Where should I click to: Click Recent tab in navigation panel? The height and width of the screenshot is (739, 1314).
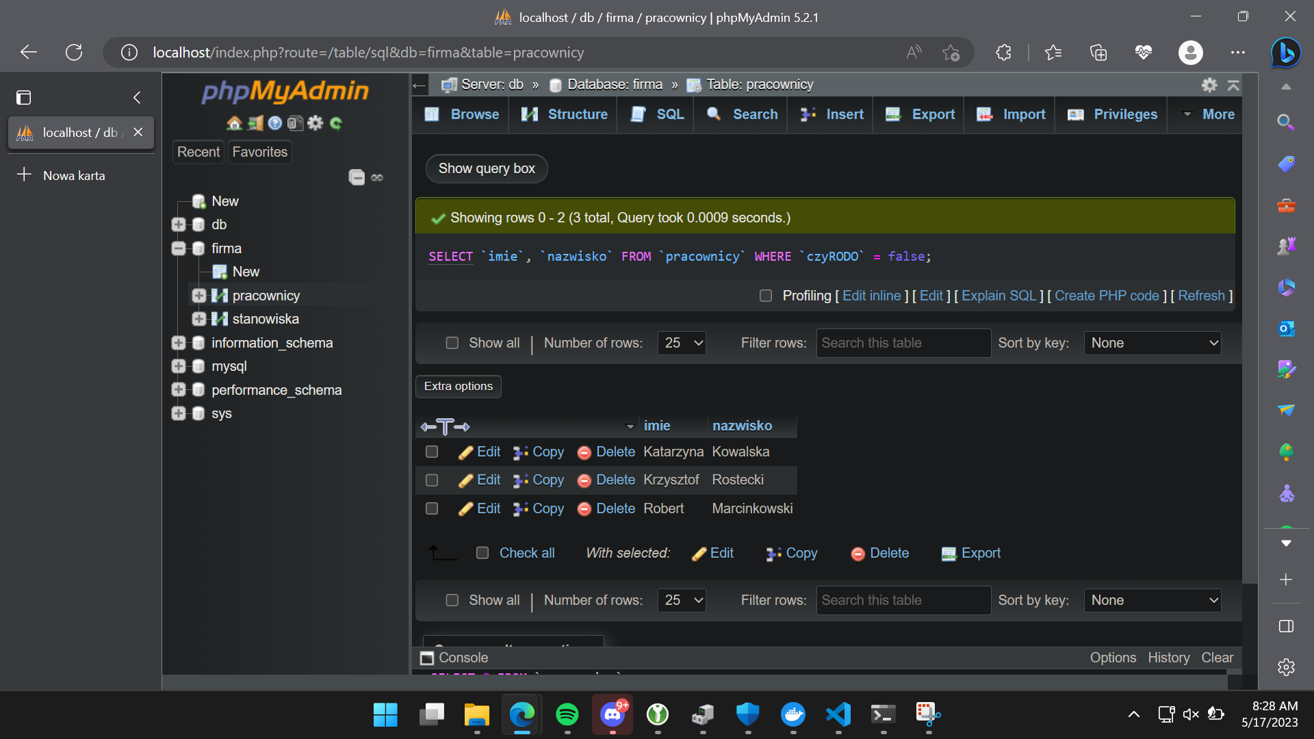(x=198, y=152)
